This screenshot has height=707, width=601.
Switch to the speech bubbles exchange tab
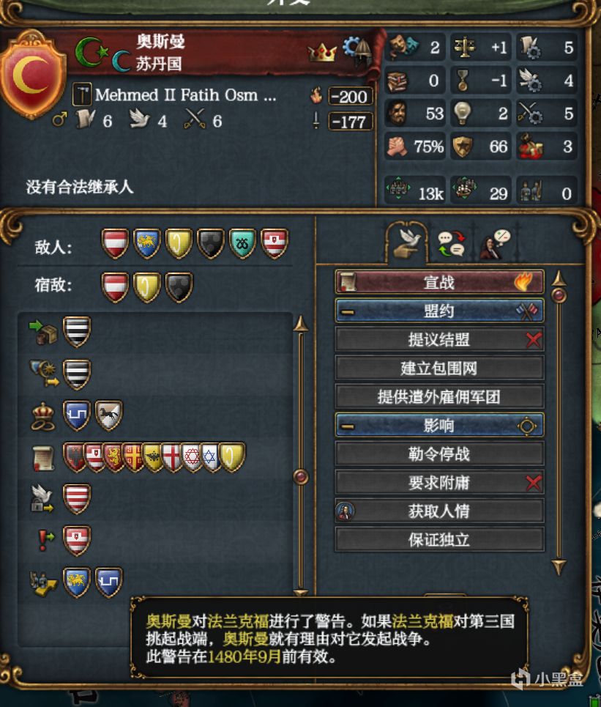tap(452, 244)
